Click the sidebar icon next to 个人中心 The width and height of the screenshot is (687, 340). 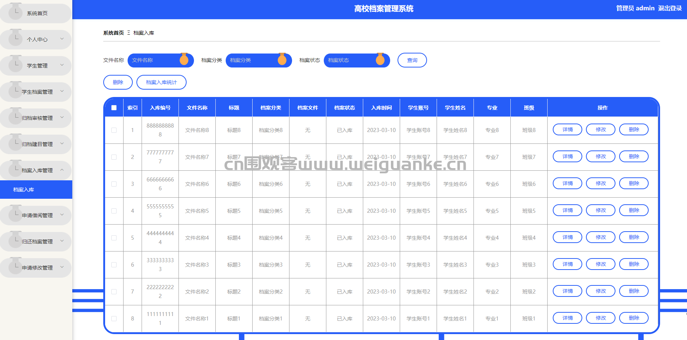pos(15,38)
